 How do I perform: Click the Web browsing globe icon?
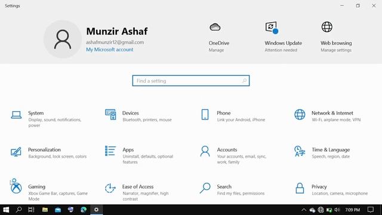(x=327, y=27)
